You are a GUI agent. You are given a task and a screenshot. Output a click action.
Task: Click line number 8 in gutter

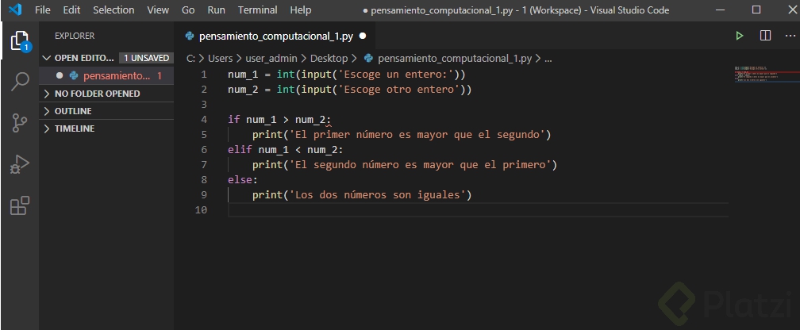coord(204,180)
